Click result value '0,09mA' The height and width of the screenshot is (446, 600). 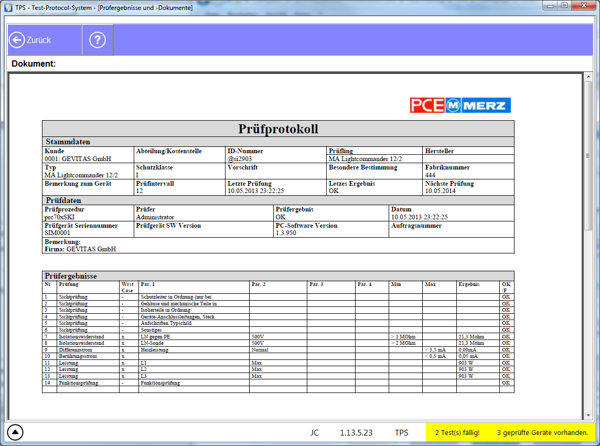point(467,350)
